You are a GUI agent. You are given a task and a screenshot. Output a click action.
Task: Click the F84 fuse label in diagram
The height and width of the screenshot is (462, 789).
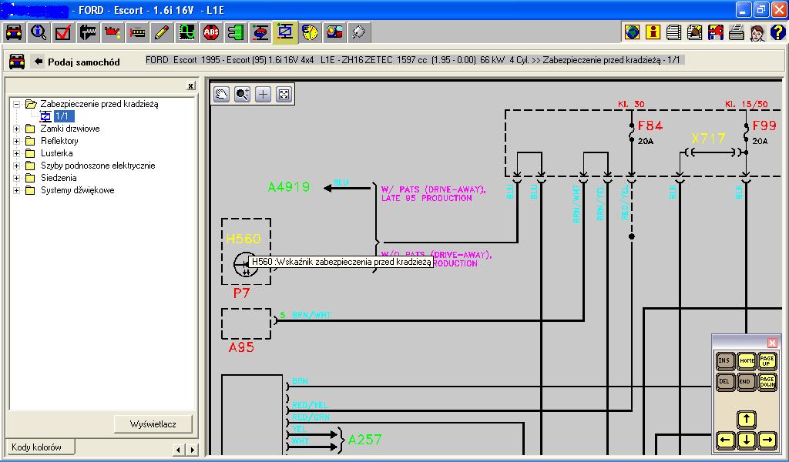[650, 126]
